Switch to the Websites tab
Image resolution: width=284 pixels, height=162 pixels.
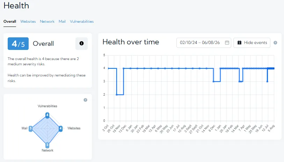28,21
